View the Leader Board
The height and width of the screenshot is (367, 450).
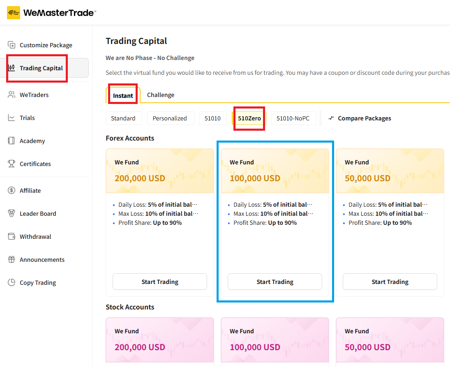pyautogui.click(x=38, y=213)
